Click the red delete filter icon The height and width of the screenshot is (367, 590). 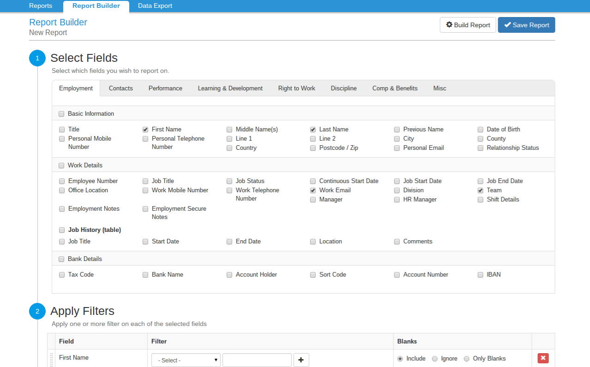tap(543, 358)
